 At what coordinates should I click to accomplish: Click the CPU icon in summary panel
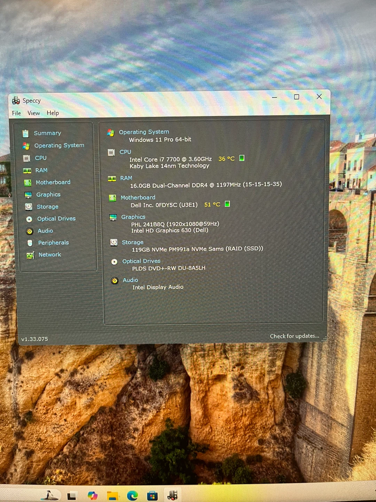click(111, 152)
